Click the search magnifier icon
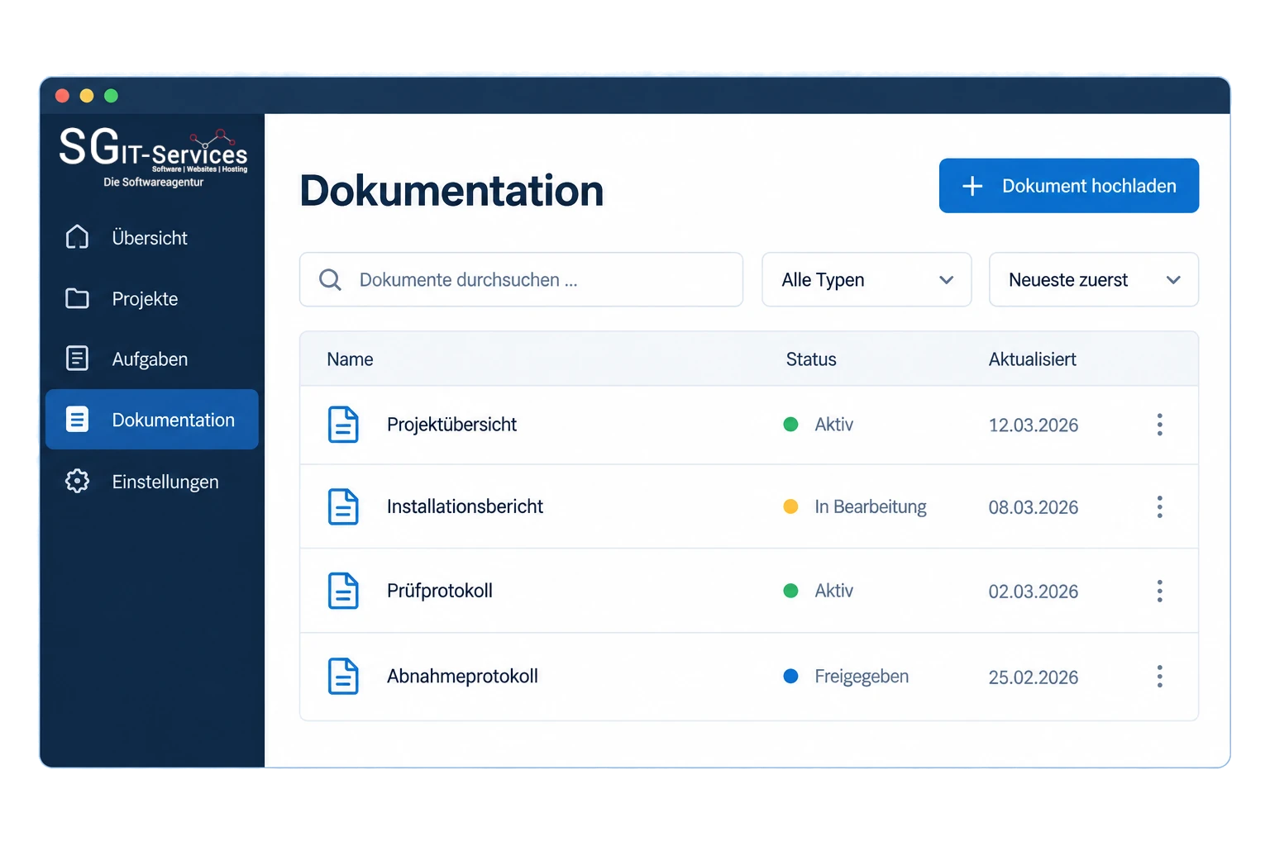This screenshot has width=1270, height=846. coord(330,280)
